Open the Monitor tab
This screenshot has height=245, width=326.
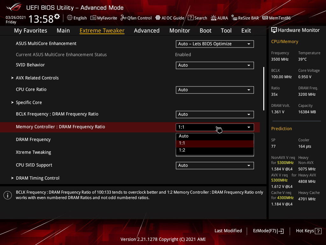[x=180, y=31]
